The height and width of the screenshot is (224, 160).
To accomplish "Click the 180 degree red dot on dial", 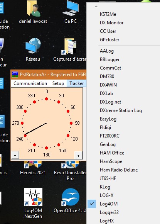I will click(46, 148).
